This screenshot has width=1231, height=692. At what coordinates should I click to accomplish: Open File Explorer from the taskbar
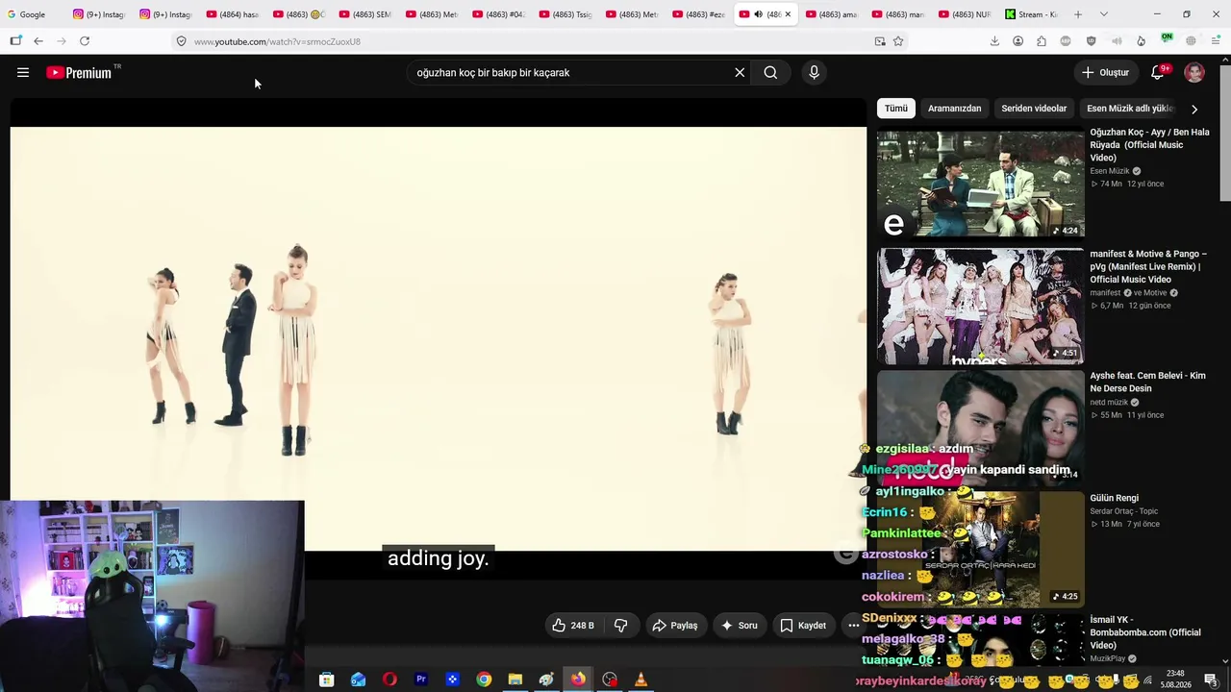[515, 680]
